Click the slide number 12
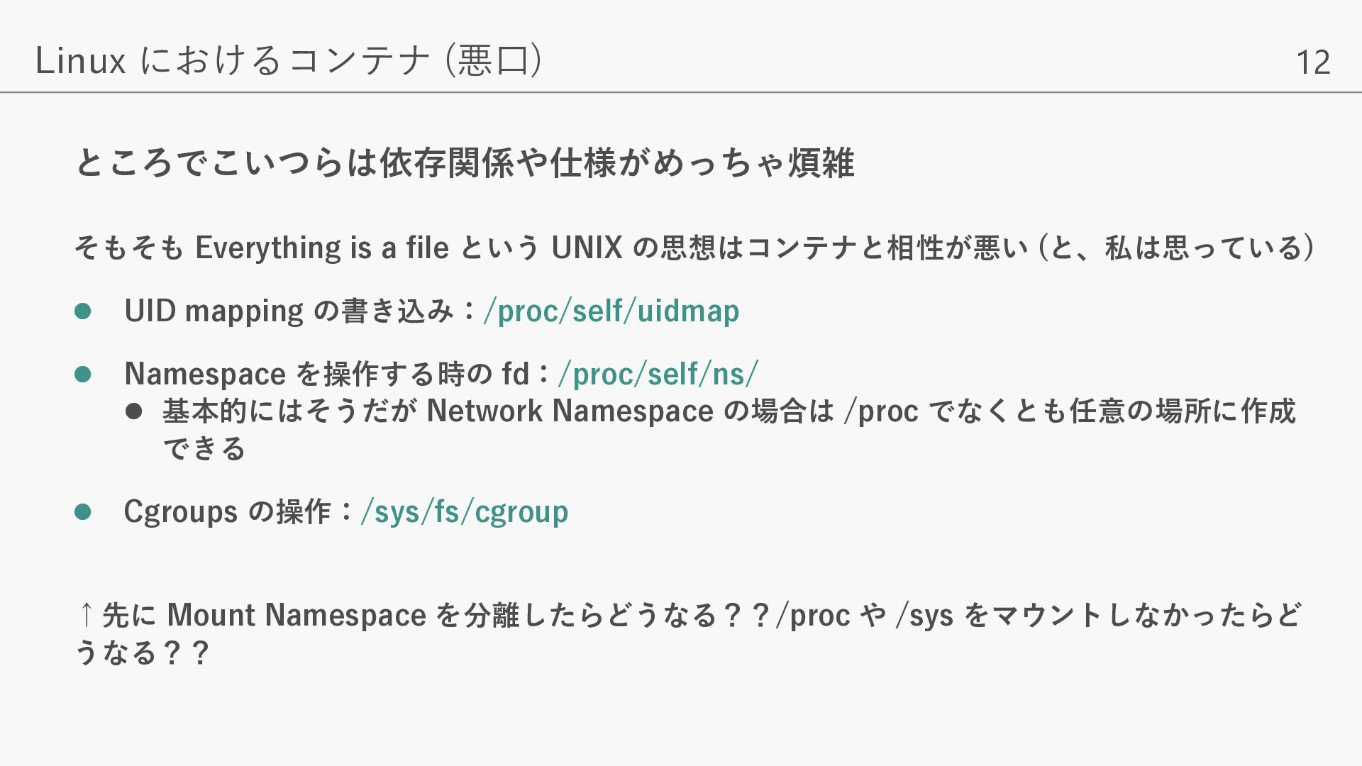This screenshot has width=1362, height=766. coord(1312,62)
